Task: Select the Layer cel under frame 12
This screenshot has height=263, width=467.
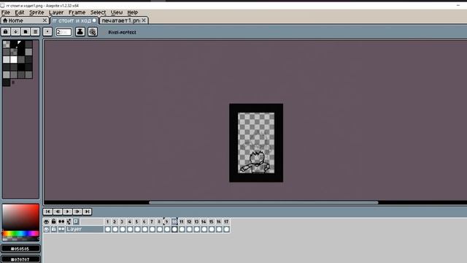Action: coord(189,229)
